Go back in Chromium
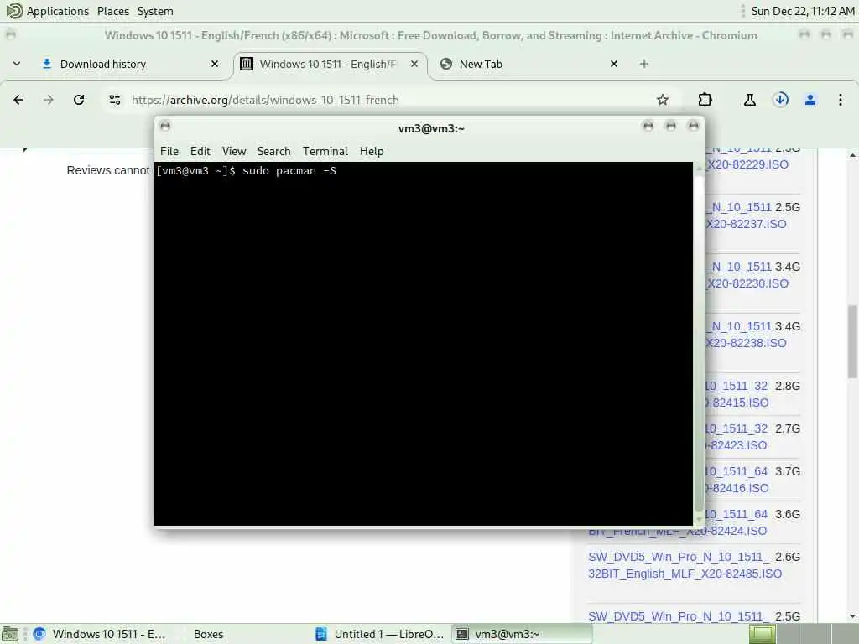This screenshot has width=859, height=644. [18, 100]
